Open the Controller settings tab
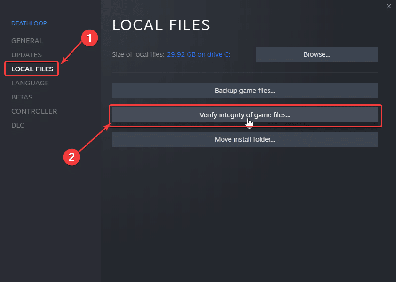This screenshot has width=396, height=282. coord(34,111)
